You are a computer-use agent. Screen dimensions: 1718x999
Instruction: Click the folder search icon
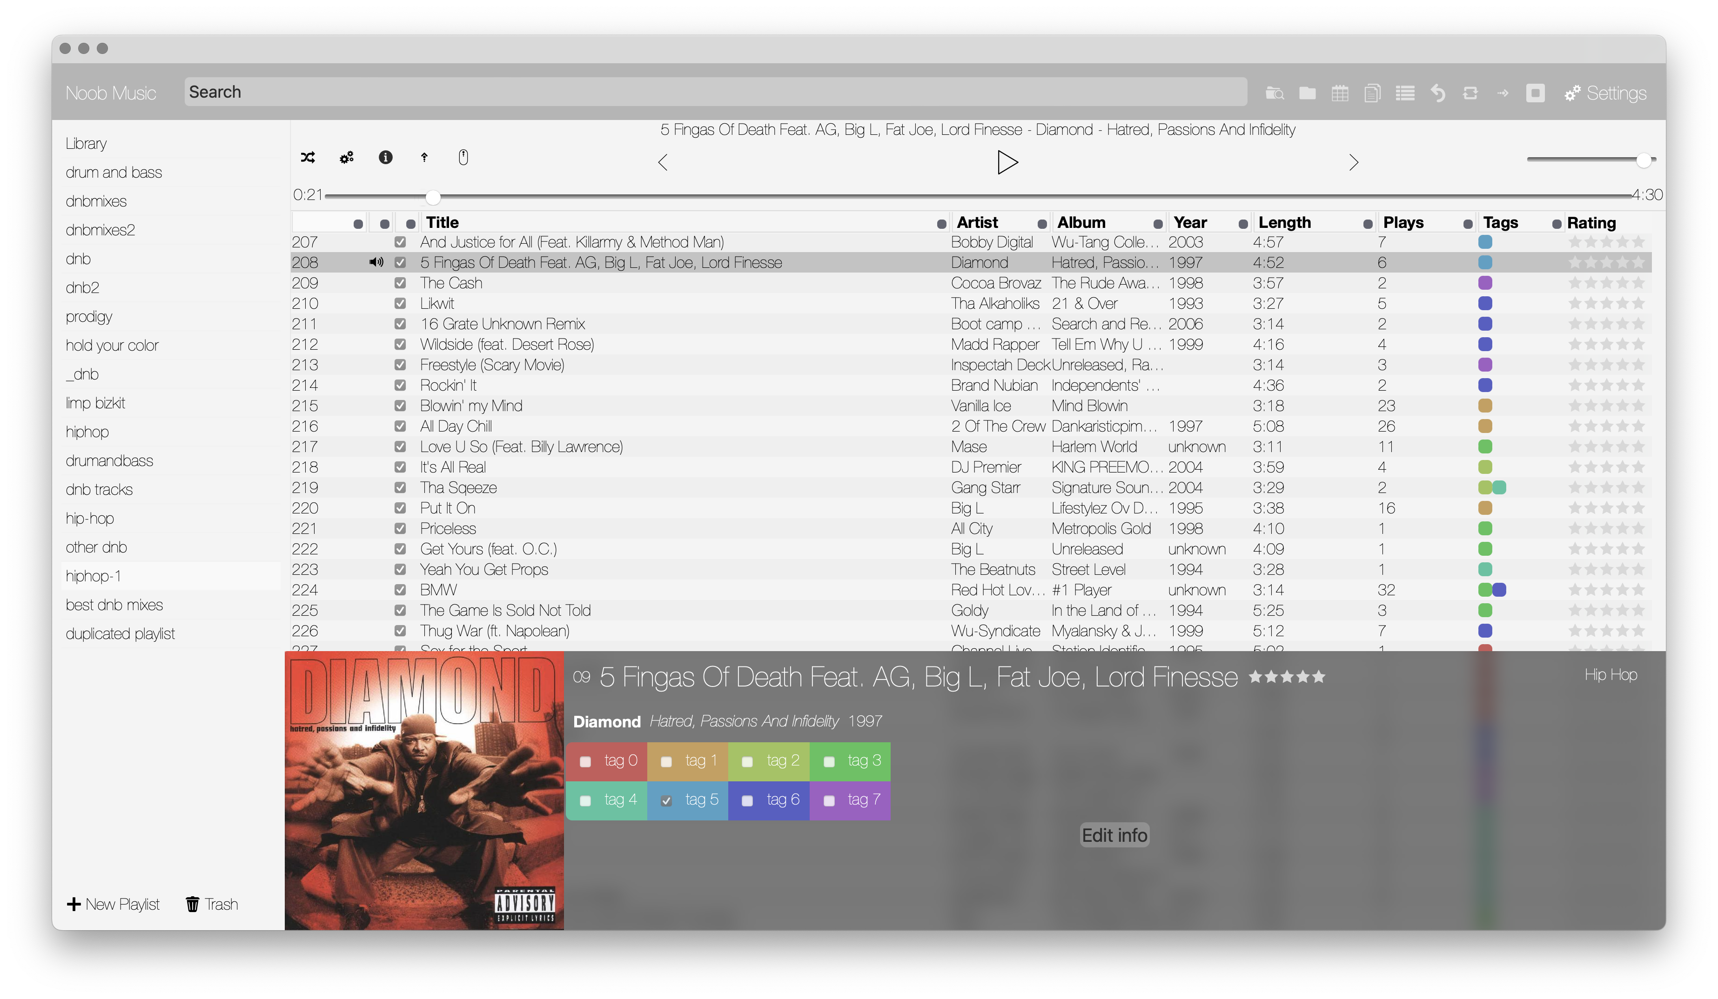[x=1274, y=93]
